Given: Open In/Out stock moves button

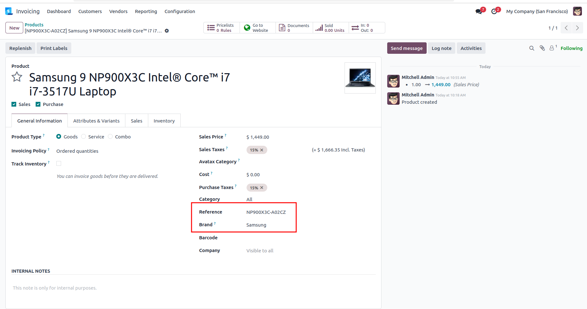Looking at the screenshot, I should pyautogui.click(x=367, y=28).
